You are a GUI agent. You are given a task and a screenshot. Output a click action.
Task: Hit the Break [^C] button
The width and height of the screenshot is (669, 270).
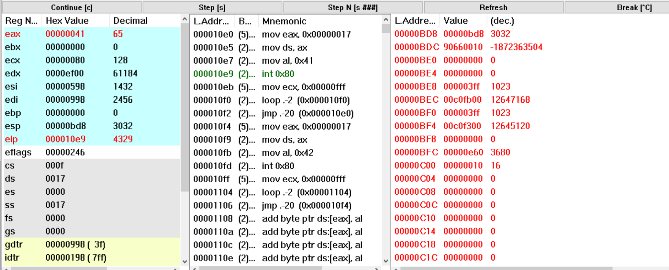coord(634,7)
